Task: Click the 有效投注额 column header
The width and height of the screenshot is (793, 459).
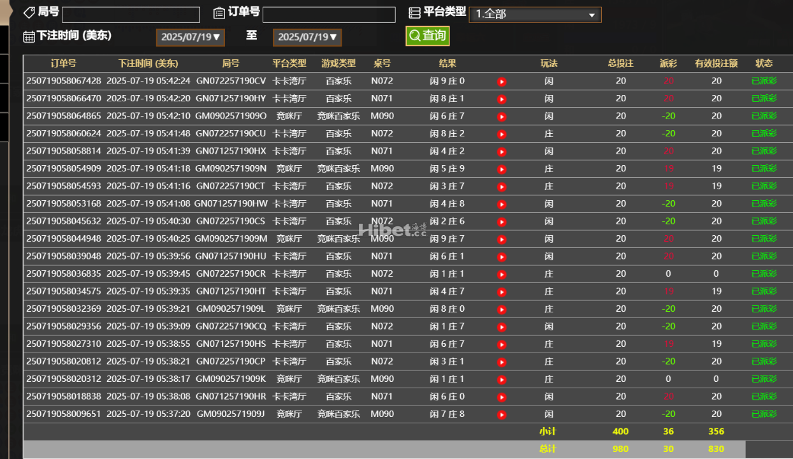Action: point(716,64)
